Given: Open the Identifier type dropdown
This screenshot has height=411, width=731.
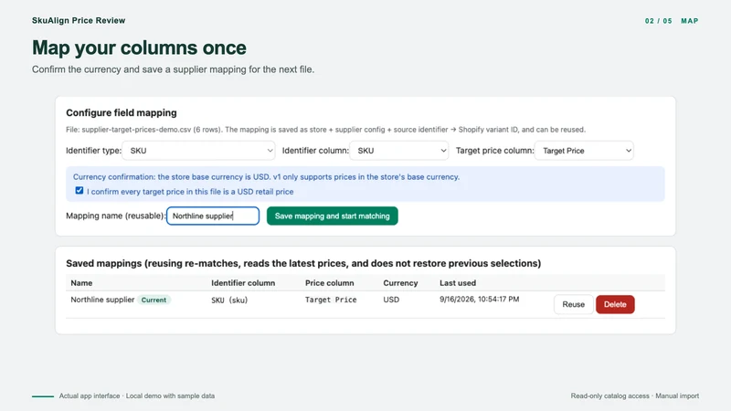Looking at the screenshot, I should coord(198,151).
